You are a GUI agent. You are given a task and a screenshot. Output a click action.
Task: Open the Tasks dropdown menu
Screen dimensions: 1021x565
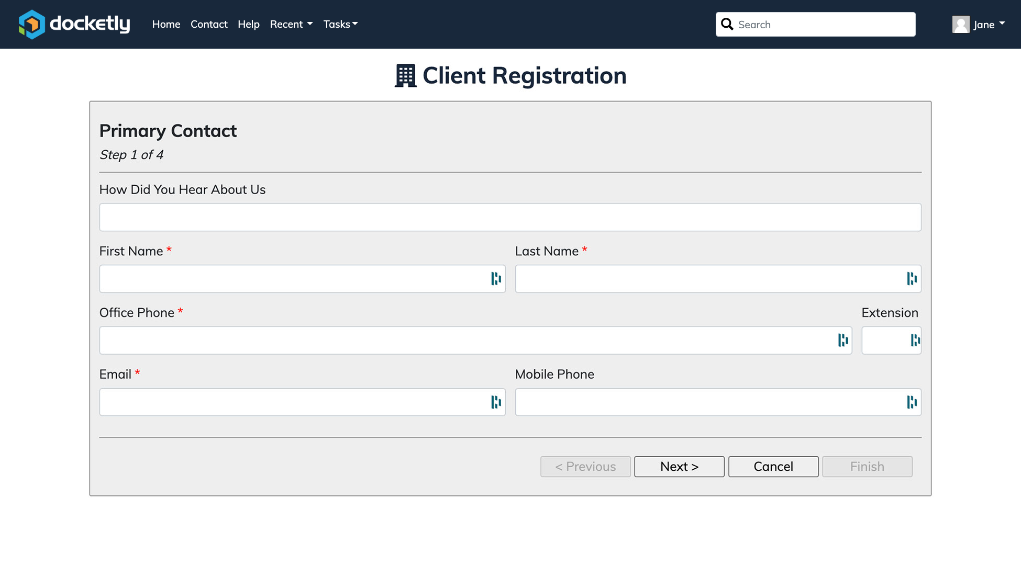[x=340, y=24]
